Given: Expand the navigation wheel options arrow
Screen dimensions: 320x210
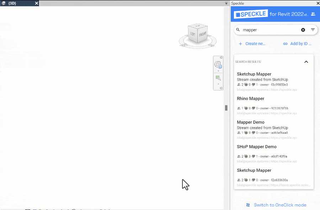Looking at the screenshot, I should [x=218, y=71].
